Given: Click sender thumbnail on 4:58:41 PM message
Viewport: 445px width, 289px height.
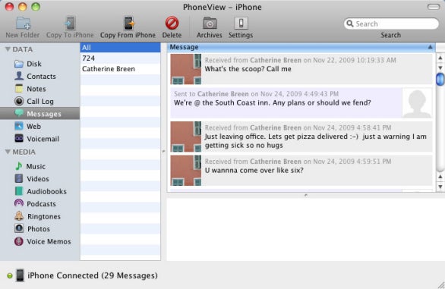Looking at the screenshot, I should [x=186, y=137].
